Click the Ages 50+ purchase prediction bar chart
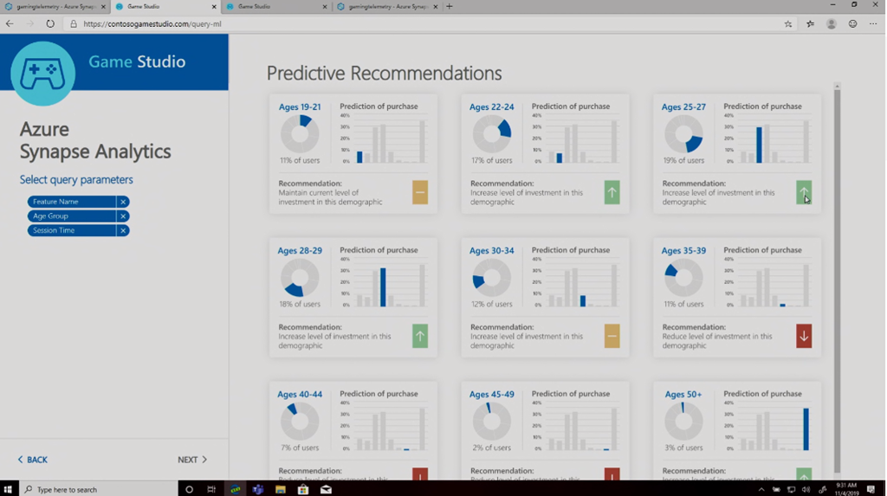Viewport: 887px width, 496px height. (768, 427)
